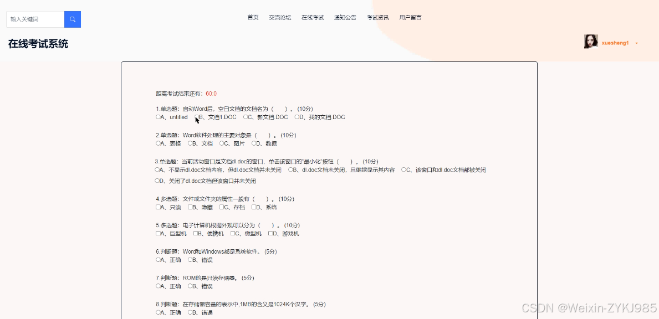Click question 6 text Word和Windows系统软件
The width and height of the screenshot is (659, 319).
coord(216,251)
